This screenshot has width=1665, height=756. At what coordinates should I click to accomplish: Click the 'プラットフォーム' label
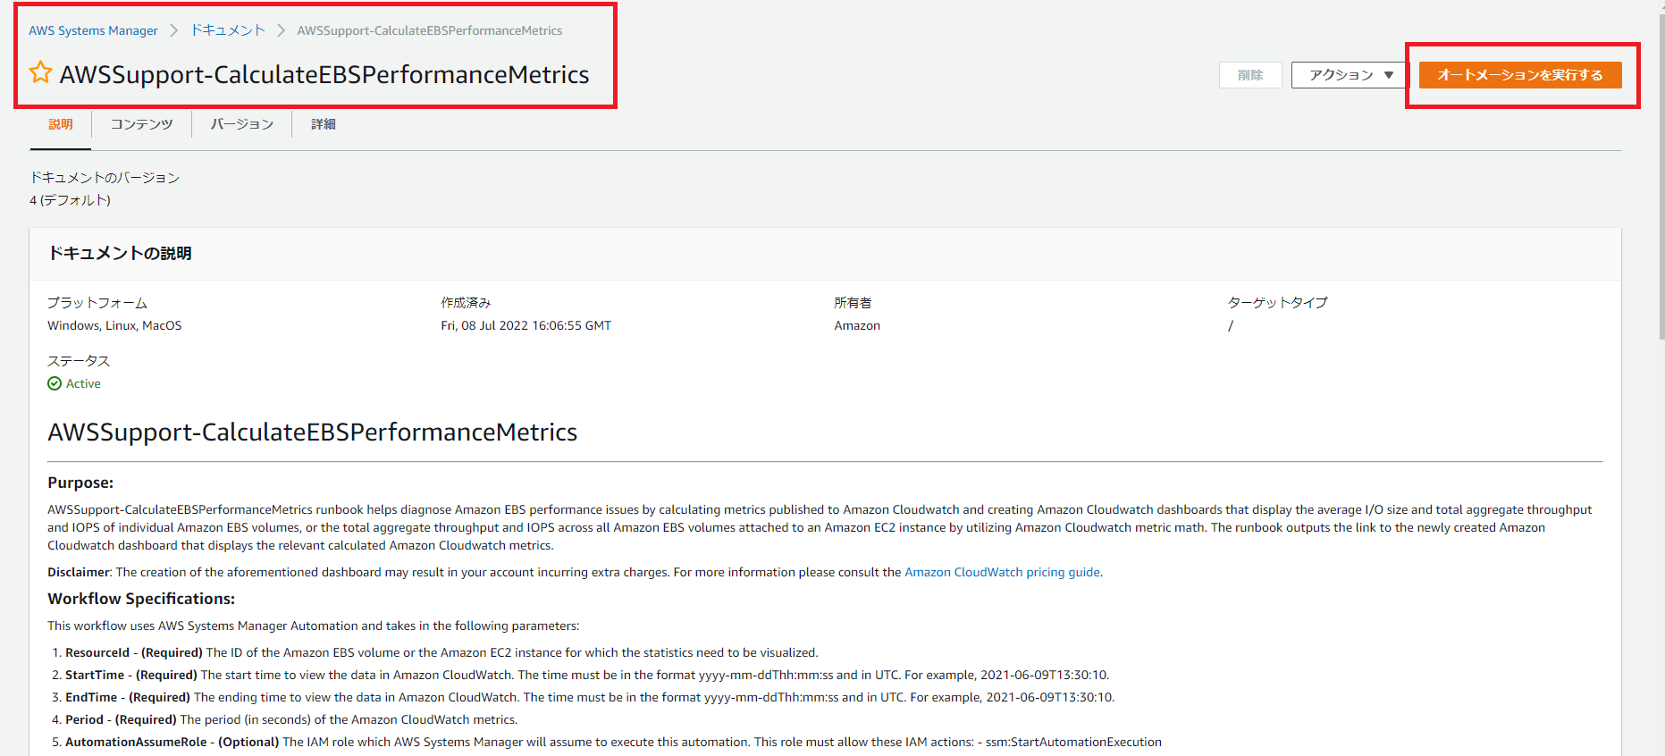[x=97, y=303]
